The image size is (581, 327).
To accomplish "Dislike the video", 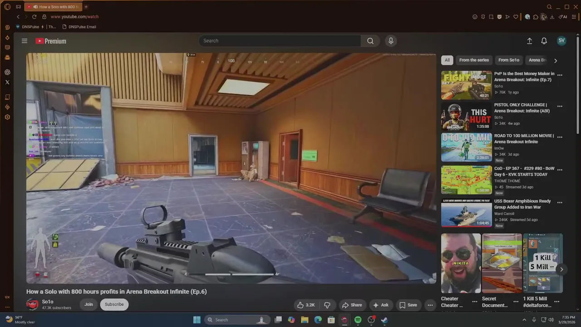I will coord(327,305).
